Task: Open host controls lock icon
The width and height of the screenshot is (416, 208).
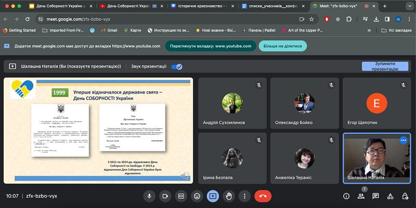Action: click(405, 196)
